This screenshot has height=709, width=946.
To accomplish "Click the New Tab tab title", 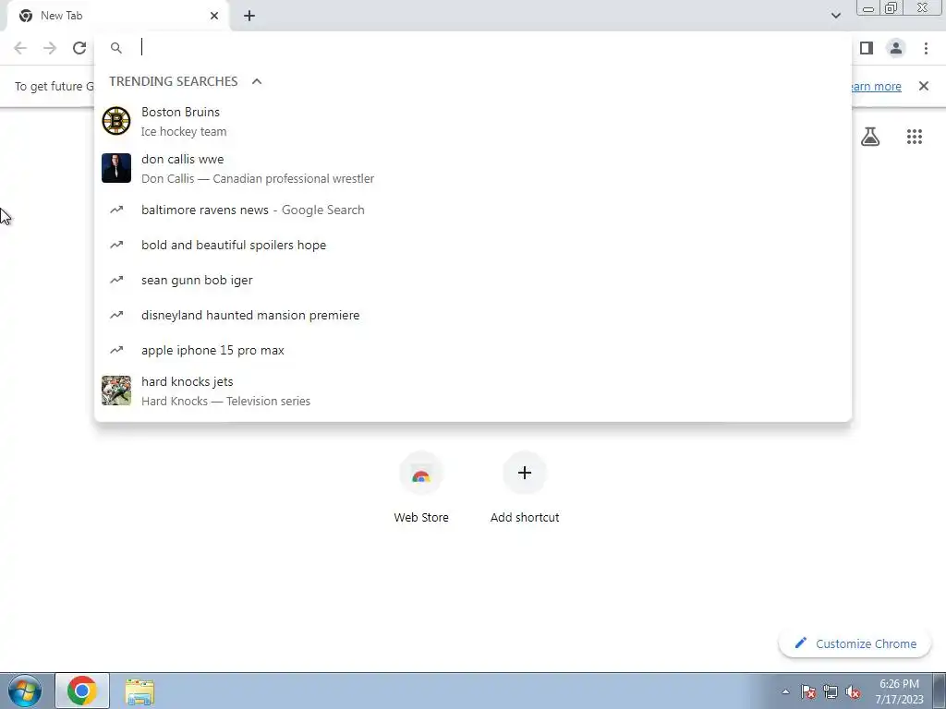I will (62, 16).
